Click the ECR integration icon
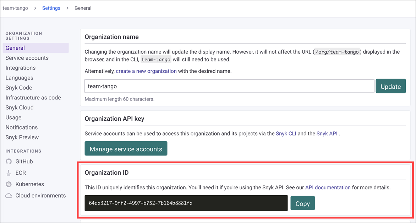Image resolution: width=416 pixels, height=223 pixels. tap(9, 173)
